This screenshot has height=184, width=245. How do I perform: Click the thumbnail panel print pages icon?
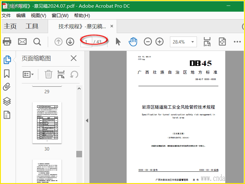[61, 74]
